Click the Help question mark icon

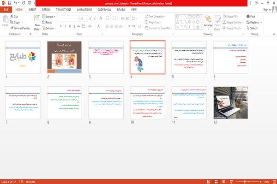coord(250,3)
